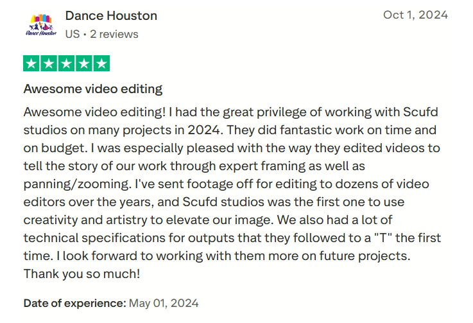Open the "Awesome video editing" review title
The height and width of the screenshot is (323, 473).
pos(93,89)
